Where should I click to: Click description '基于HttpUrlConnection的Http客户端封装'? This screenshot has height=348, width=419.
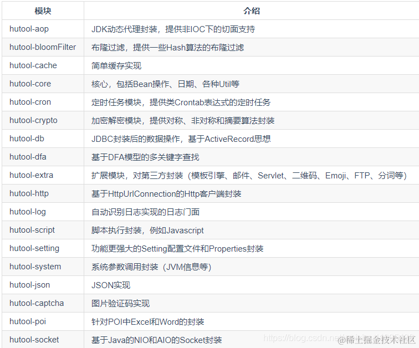(166, 194)
